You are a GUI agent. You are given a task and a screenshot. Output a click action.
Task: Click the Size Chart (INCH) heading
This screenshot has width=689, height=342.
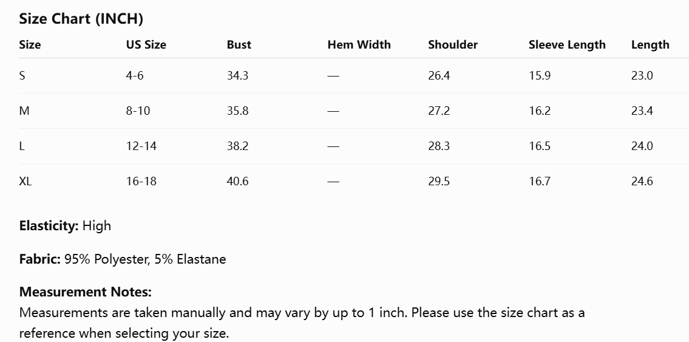pyautogui.click(x=81, y=19)
